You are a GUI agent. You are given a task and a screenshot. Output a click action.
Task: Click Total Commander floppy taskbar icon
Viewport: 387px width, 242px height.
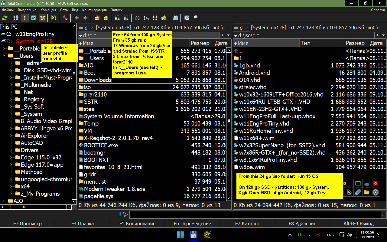pos(193,234)
